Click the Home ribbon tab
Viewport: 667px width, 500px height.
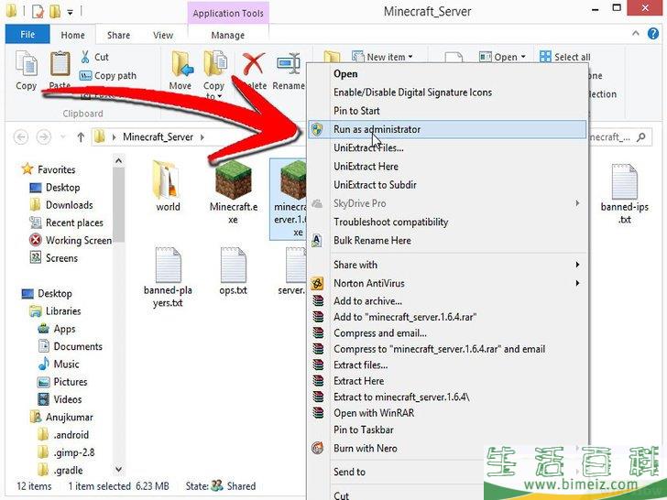tap(72, 36)
